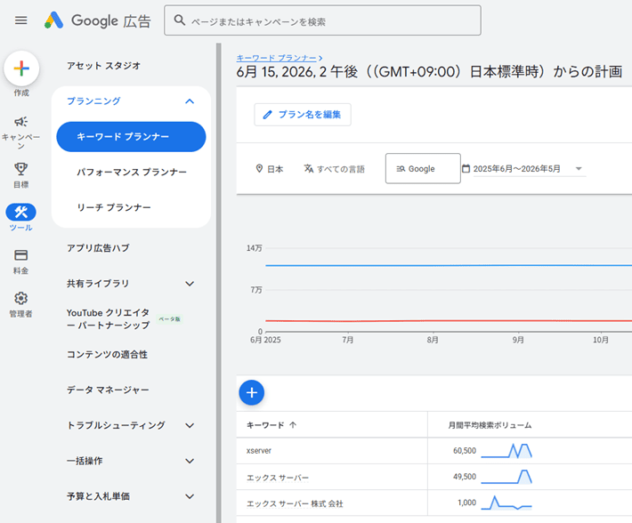632x523 pixels.
Task: Click the 1,000 volume value
Action: (x=466, y=503)
